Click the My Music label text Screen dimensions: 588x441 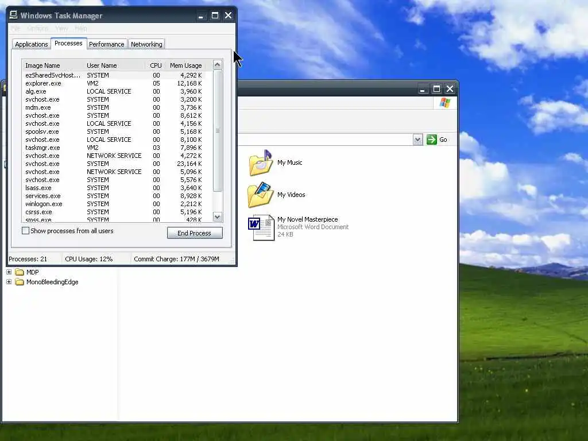click(290, 163)
